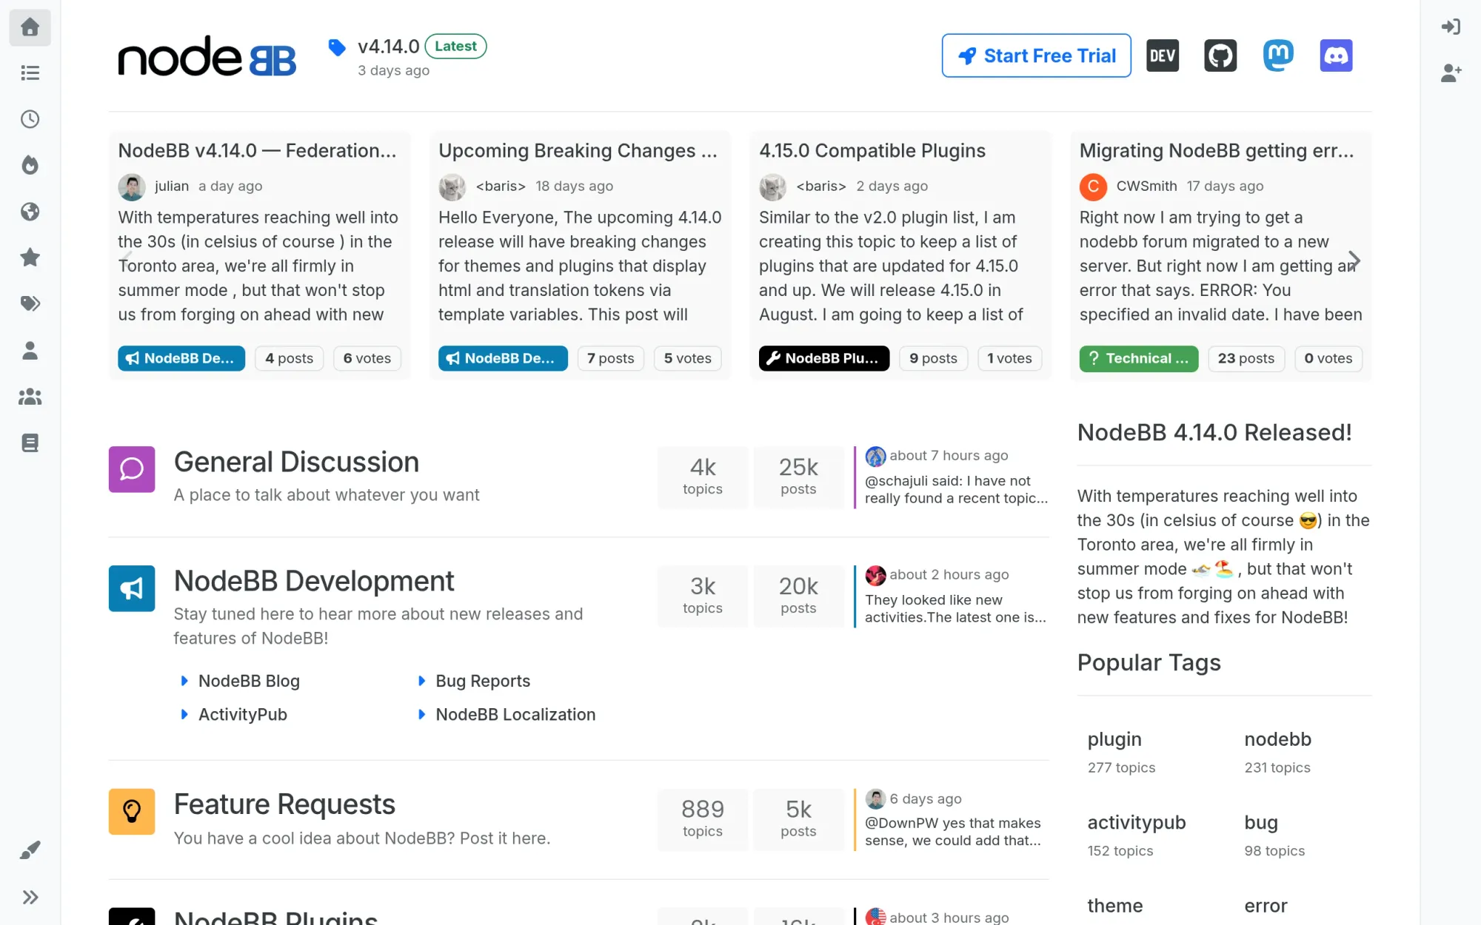Open NodeBB Blog subcategory

coord(249,681)
